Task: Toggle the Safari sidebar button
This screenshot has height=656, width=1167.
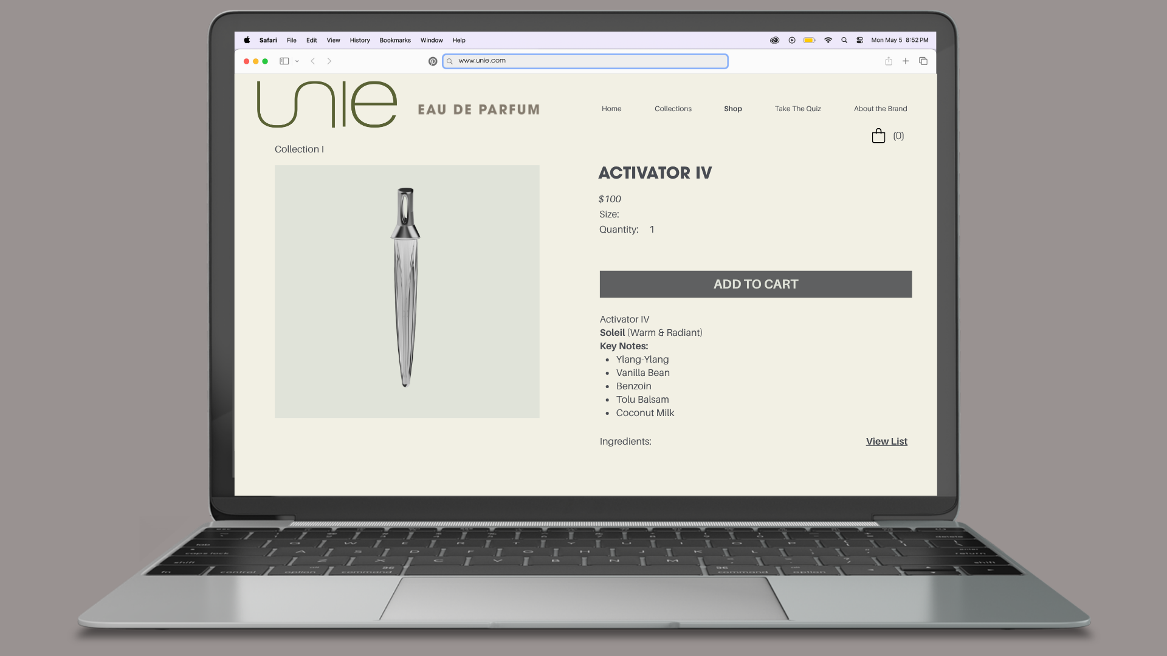Action: [284, 61]
